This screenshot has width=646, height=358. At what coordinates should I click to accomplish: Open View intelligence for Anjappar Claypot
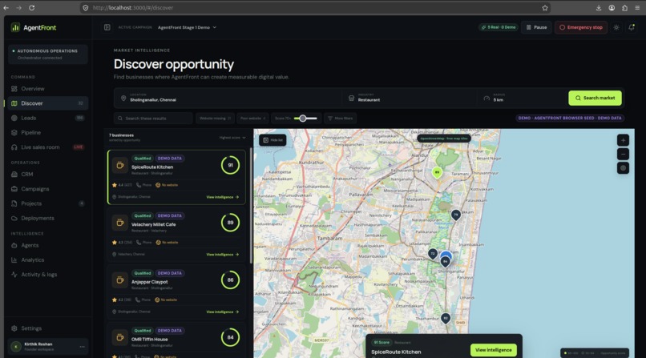pyautogui.click(x=223, y=312)
